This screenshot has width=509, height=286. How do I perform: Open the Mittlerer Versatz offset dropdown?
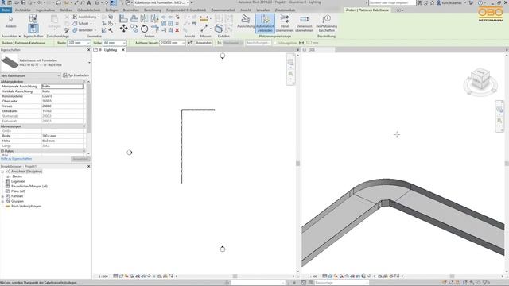pos(183,43)
